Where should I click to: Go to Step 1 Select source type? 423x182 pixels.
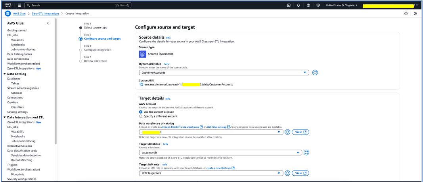click(x=96, y=28)
